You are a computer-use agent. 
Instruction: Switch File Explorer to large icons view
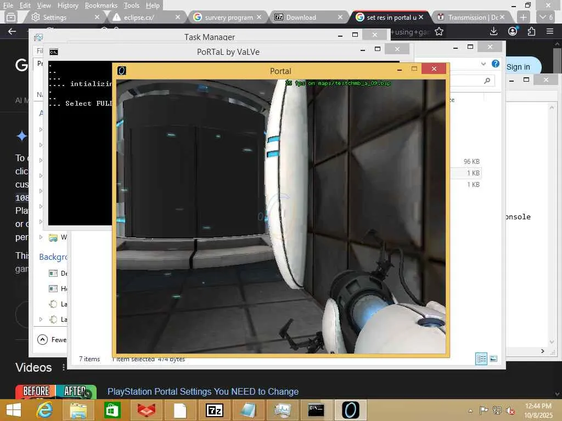(493, 359)
